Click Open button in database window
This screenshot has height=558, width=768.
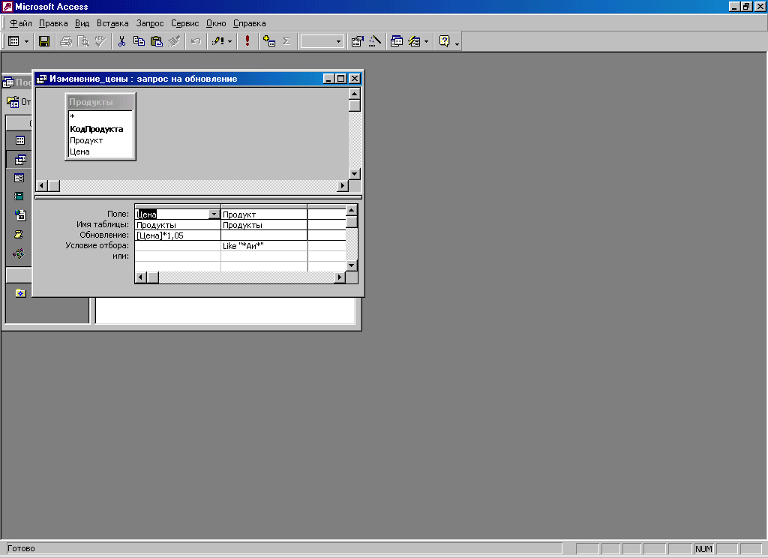pyautogui.click(x=19, y=102)
